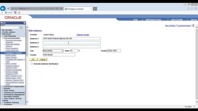Click the browser forward arrow button
198x111 pixels.
[8, 8]
